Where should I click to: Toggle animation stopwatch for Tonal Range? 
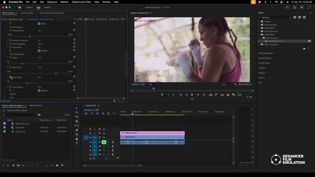point(10,77)
